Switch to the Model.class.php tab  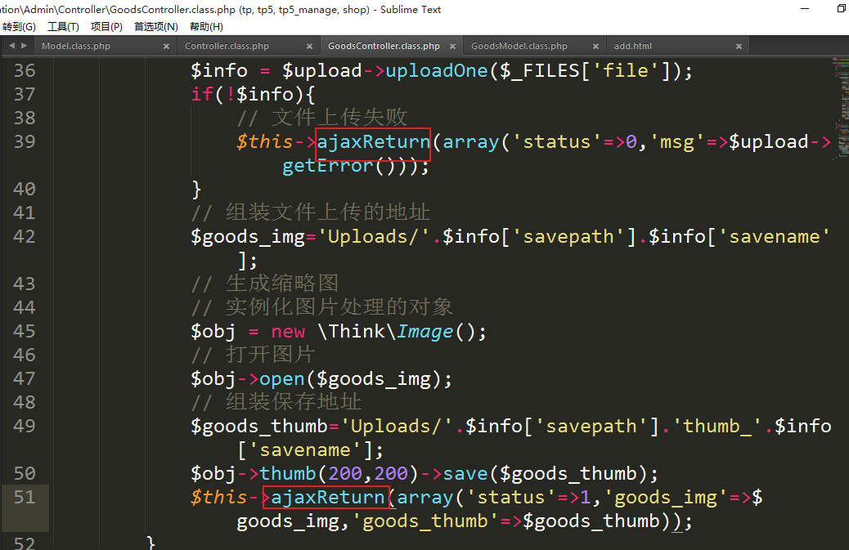pyautogui.click(x=76, y=47)
